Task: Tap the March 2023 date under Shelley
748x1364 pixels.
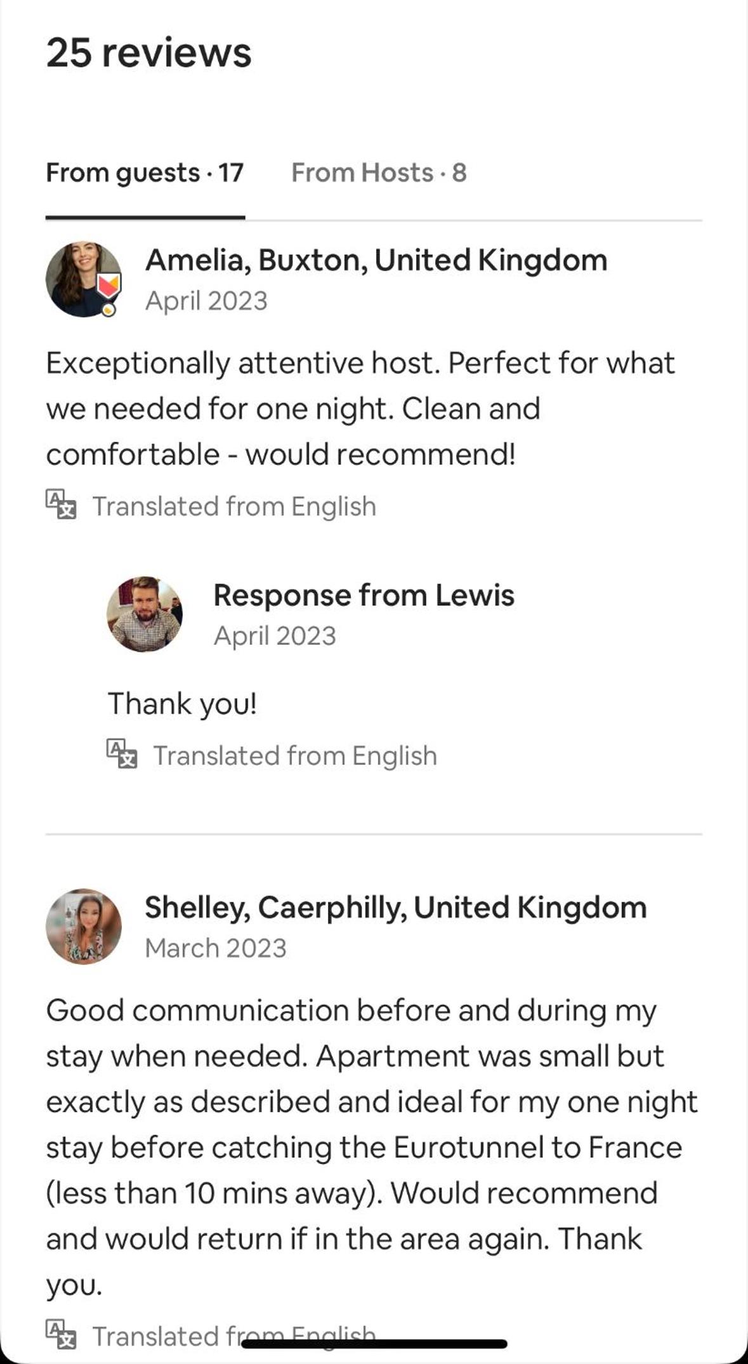Action: pyautogui.click(x=216, y=948)
